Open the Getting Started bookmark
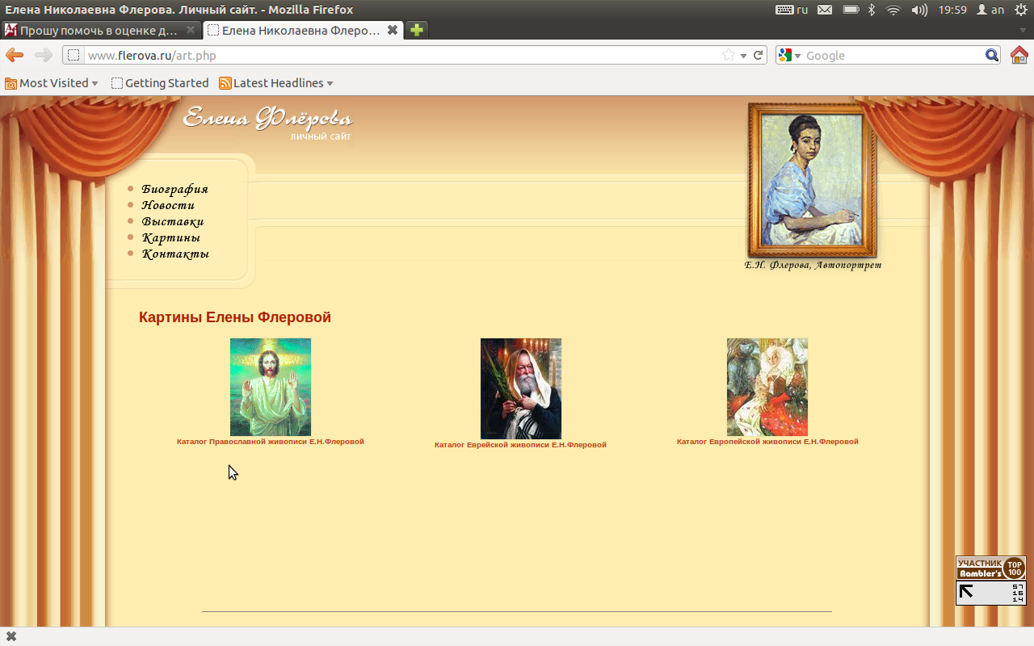 click(160, 83)
